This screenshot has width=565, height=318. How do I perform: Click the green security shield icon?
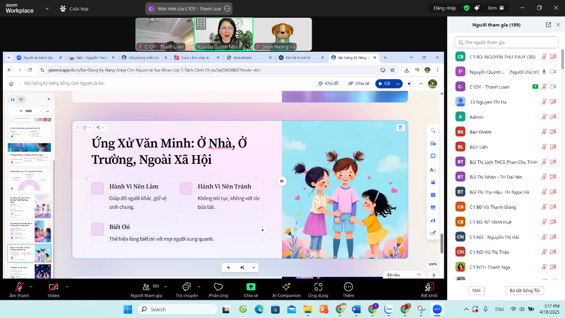click(467, 8)
